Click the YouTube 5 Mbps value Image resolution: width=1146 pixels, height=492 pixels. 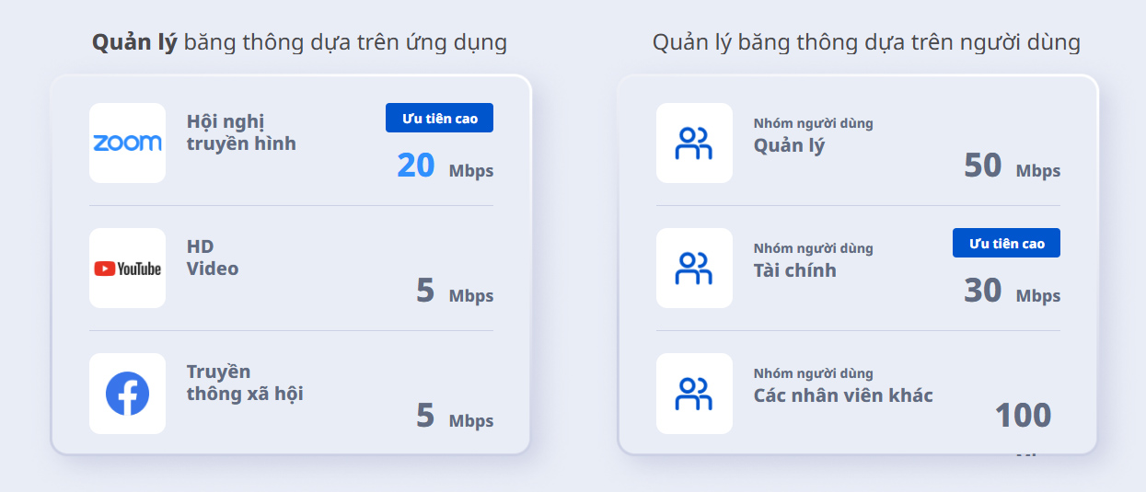click(x=454, y=291)
